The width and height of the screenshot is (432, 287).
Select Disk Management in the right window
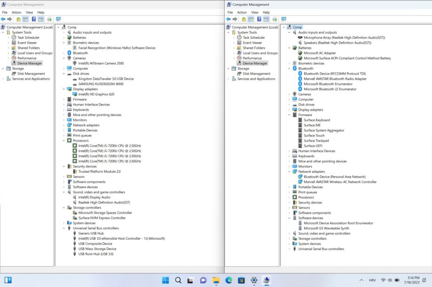(257, 74)
